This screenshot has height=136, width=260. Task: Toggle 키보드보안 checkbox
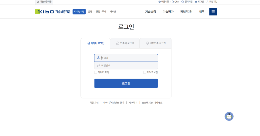pos(145,72)
